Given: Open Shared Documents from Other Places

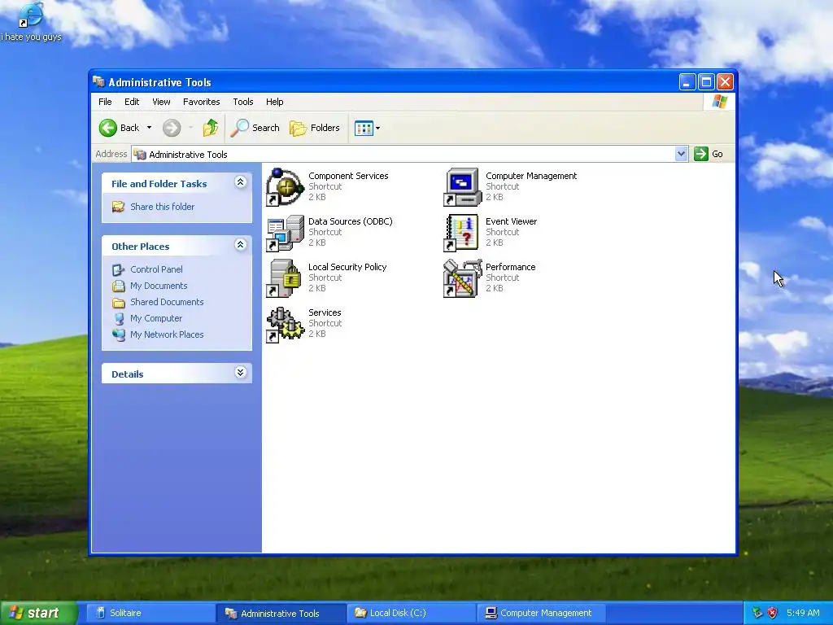Looking at the screenshot, I should [167, 302].
